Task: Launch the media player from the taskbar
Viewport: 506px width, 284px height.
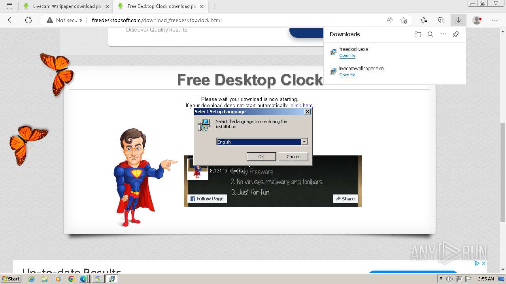Action: click(58, 279)
